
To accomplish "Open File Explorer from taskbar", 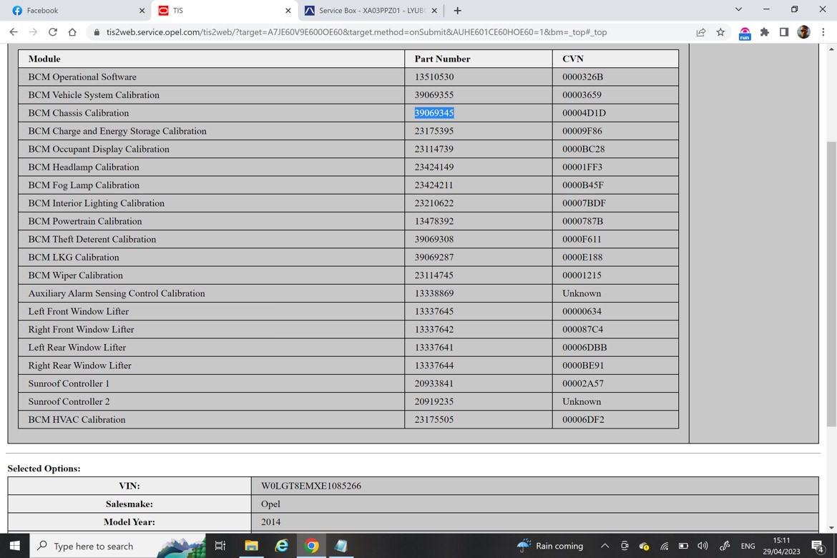I will (251, 546).
